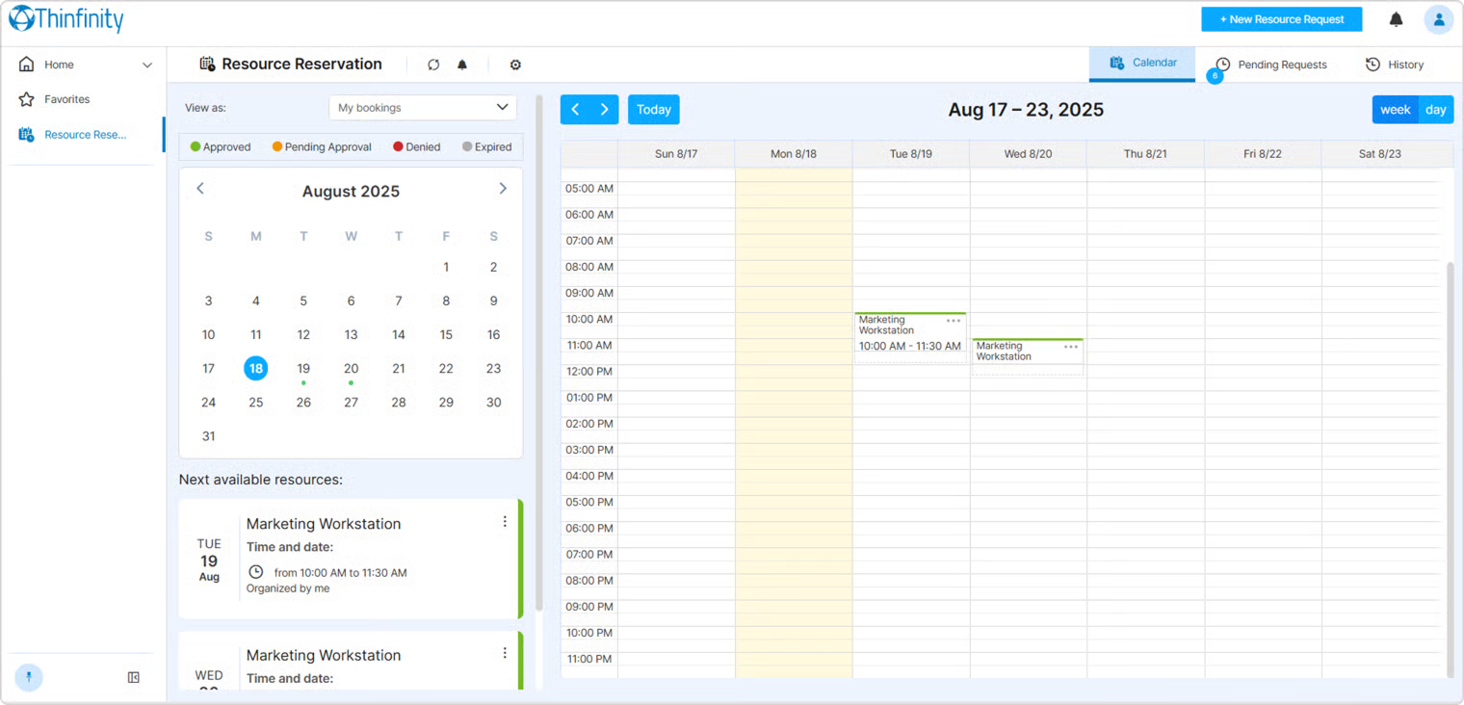Switch to week view
Screen dimensions: 1464x705
1396,110
